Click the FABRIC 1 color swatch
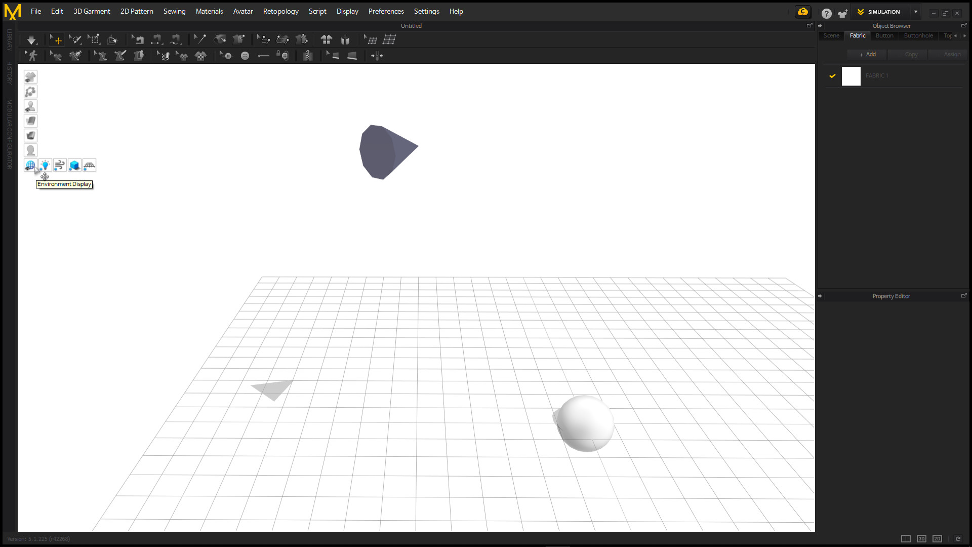 tap(851, 76)
